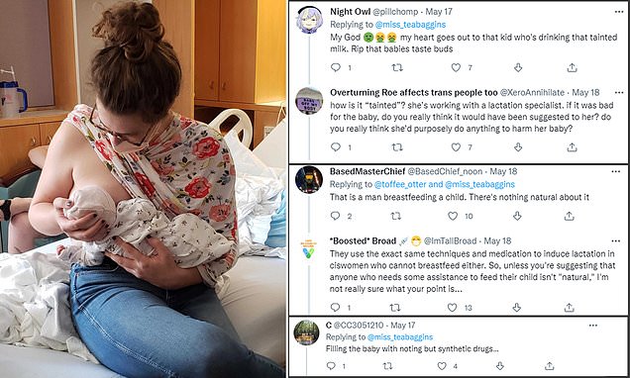Retweet the *Boosted* Broad reply
This screenshot has width=630, height=378.
click(395, 308)
